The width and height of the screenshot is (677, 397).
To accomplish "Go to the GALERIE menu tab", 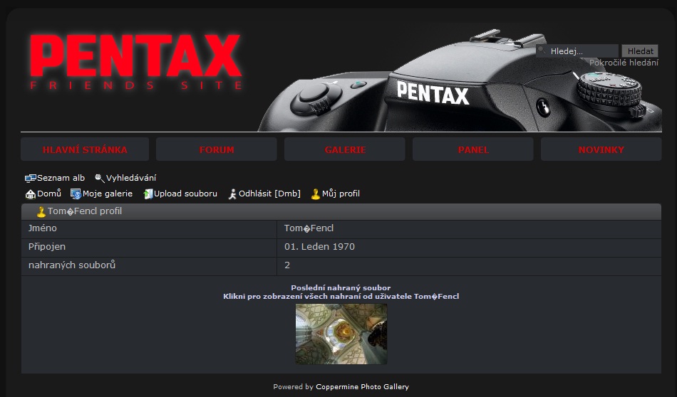I will coord(345,149).
